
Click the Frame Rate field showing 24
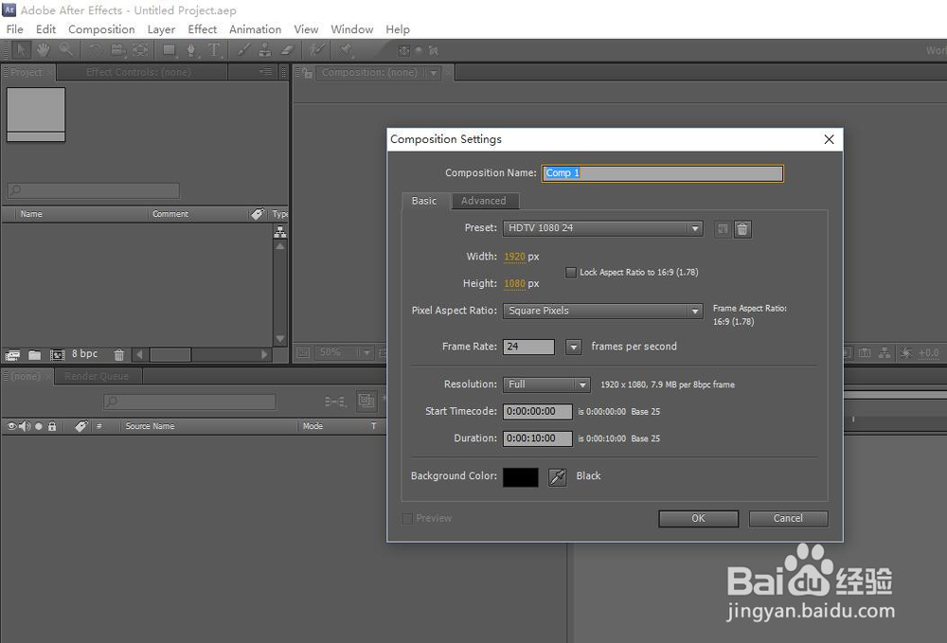[529, 347]
